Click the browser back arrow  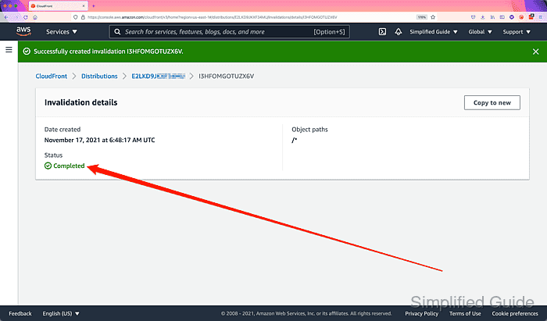click(6, 17)
